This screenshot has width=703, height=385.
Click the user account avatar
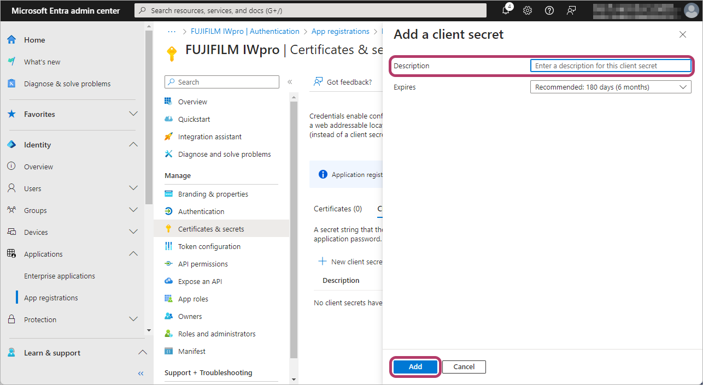pos(691,10)
